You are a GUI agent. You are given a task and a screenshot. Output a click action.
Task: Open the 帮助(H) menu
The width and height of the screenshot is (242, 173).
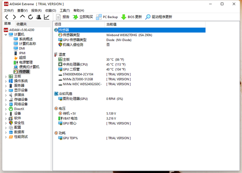(x=79, y=11)
